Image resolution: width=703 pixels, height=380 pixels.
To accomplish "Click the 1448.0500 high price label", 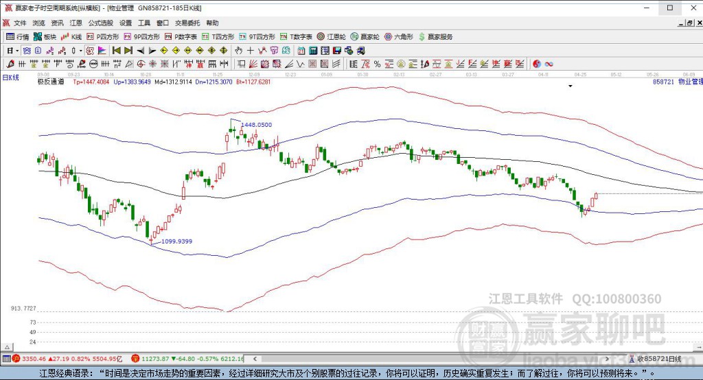I will (257, 125).
